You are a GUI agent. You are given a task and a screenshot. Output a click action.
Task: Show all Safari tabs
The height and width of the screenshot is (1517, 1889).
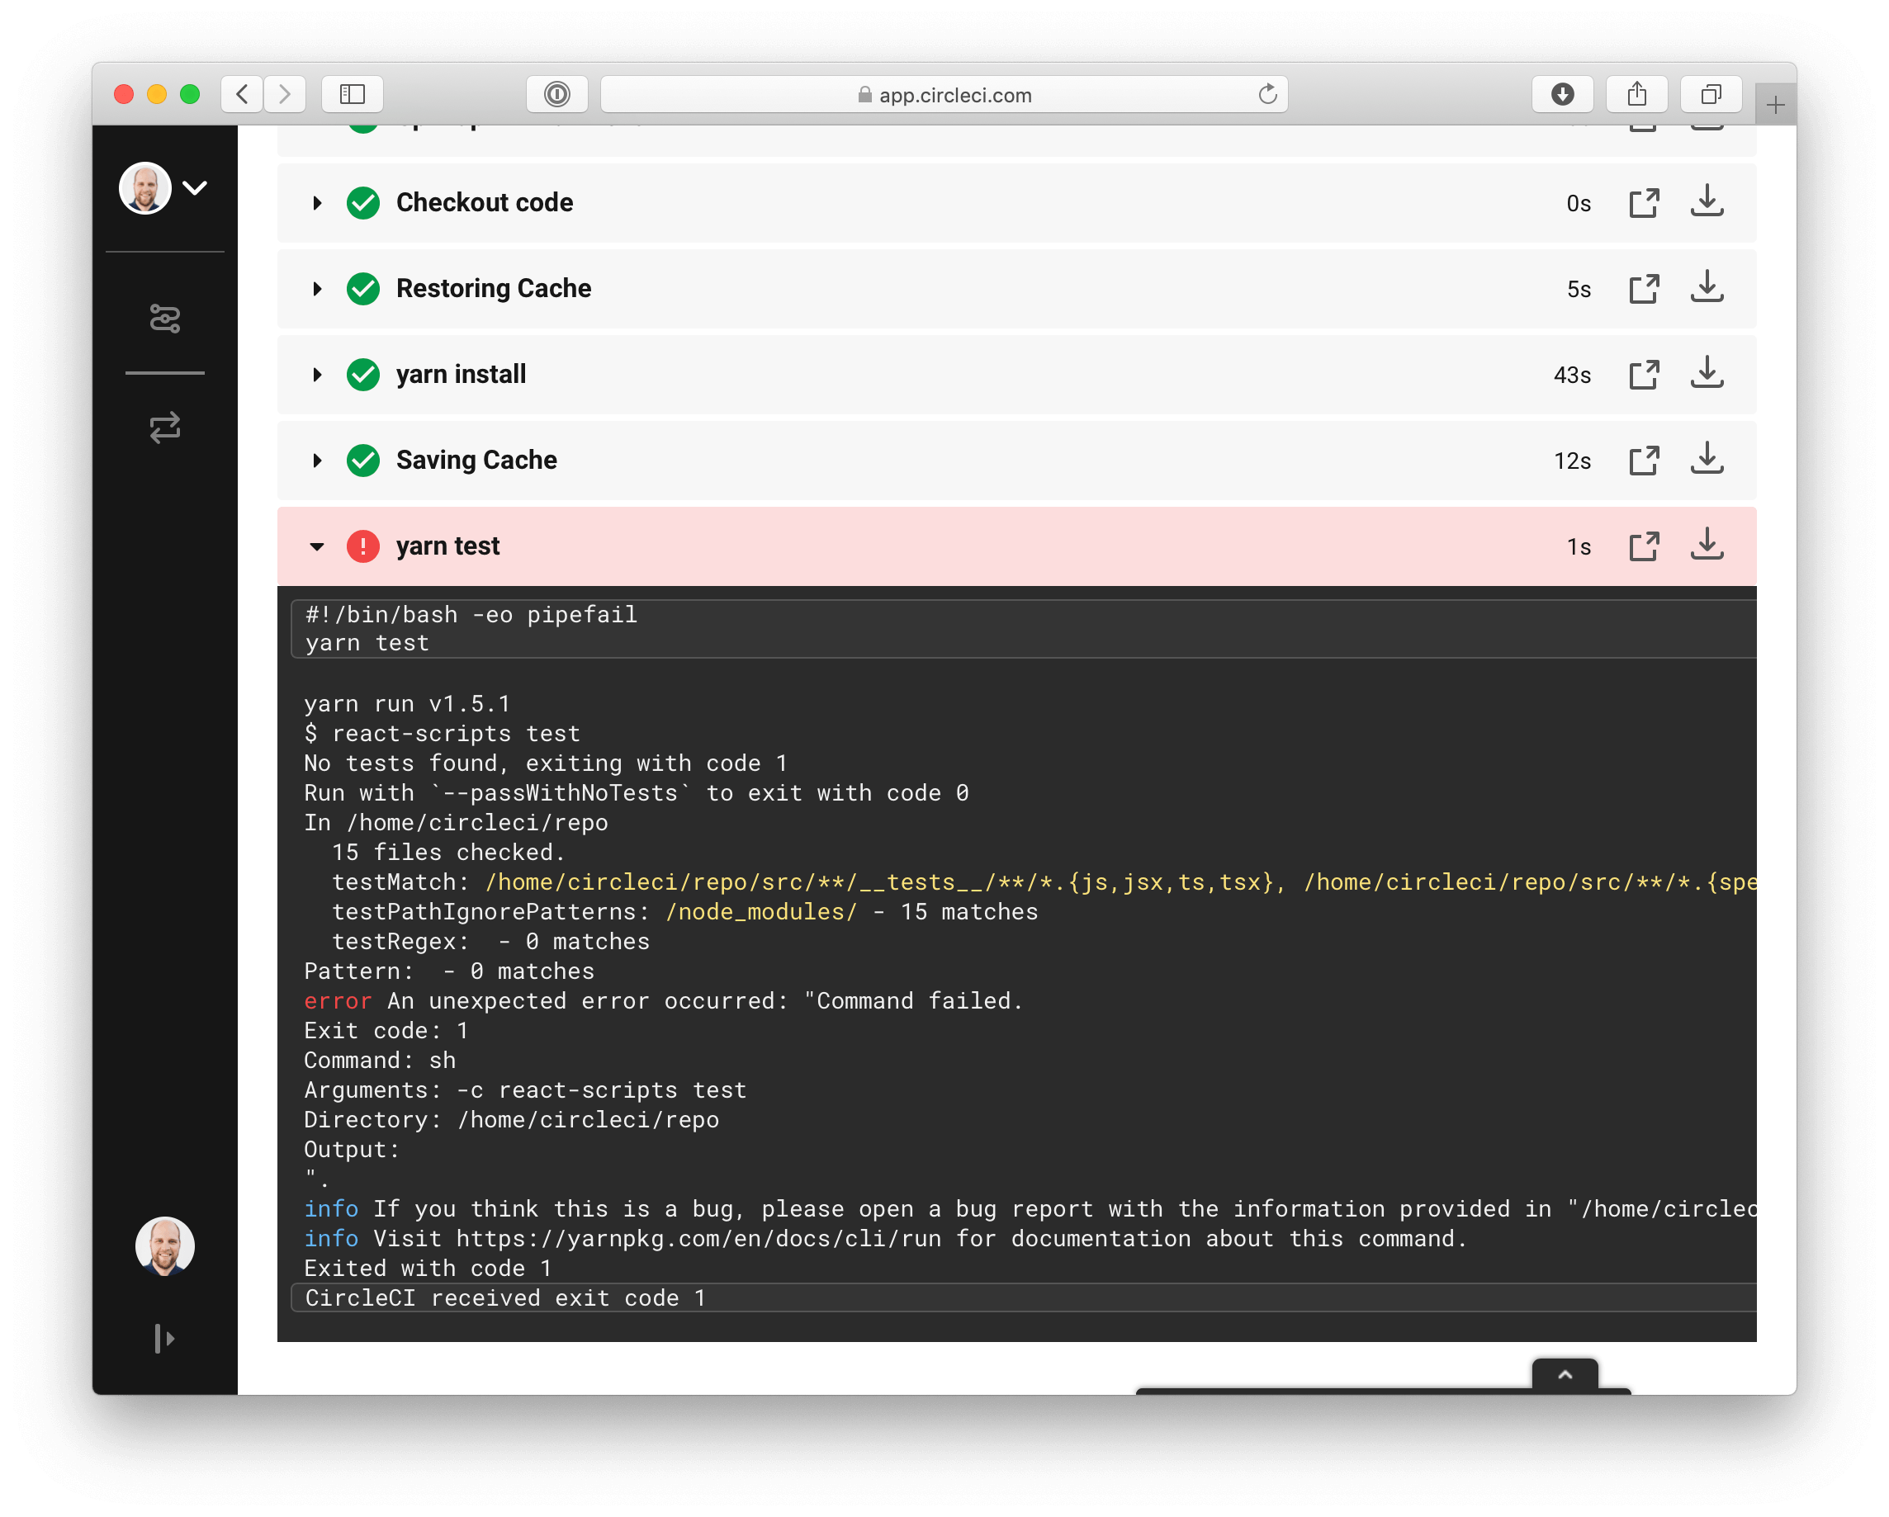pyautogui.click(x=1711, y=94)
